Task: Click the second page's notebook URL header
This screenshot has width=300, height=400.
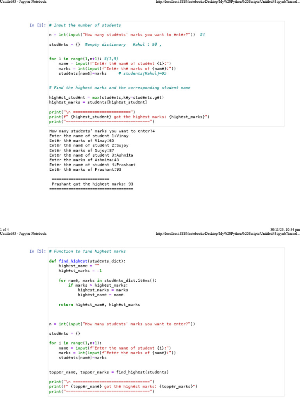Action: point(228,234)
